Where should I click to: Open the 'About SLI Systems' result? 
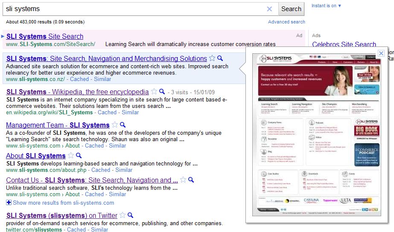(x=36, y=156)
